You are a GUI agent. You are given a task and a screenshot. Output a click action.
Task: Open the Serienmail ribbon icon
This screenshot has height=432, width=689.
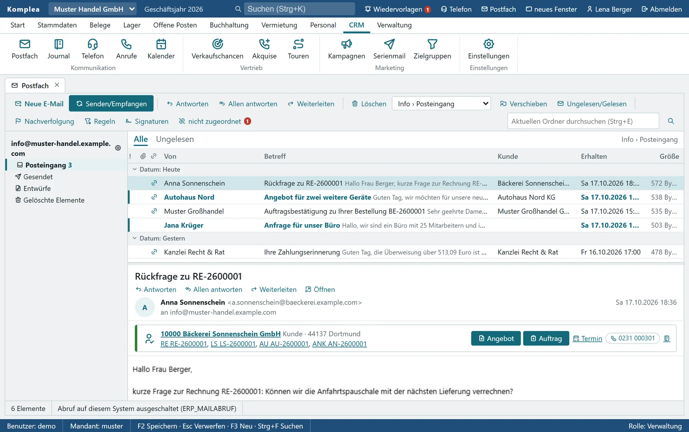pos(389,49)
